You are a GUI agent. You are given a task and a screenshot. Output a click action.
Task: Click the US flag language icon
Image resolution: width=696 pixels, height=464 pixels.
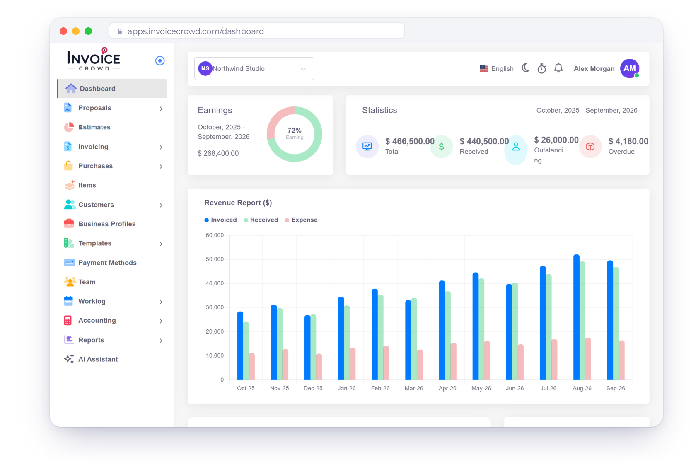(x=484, y=68)
